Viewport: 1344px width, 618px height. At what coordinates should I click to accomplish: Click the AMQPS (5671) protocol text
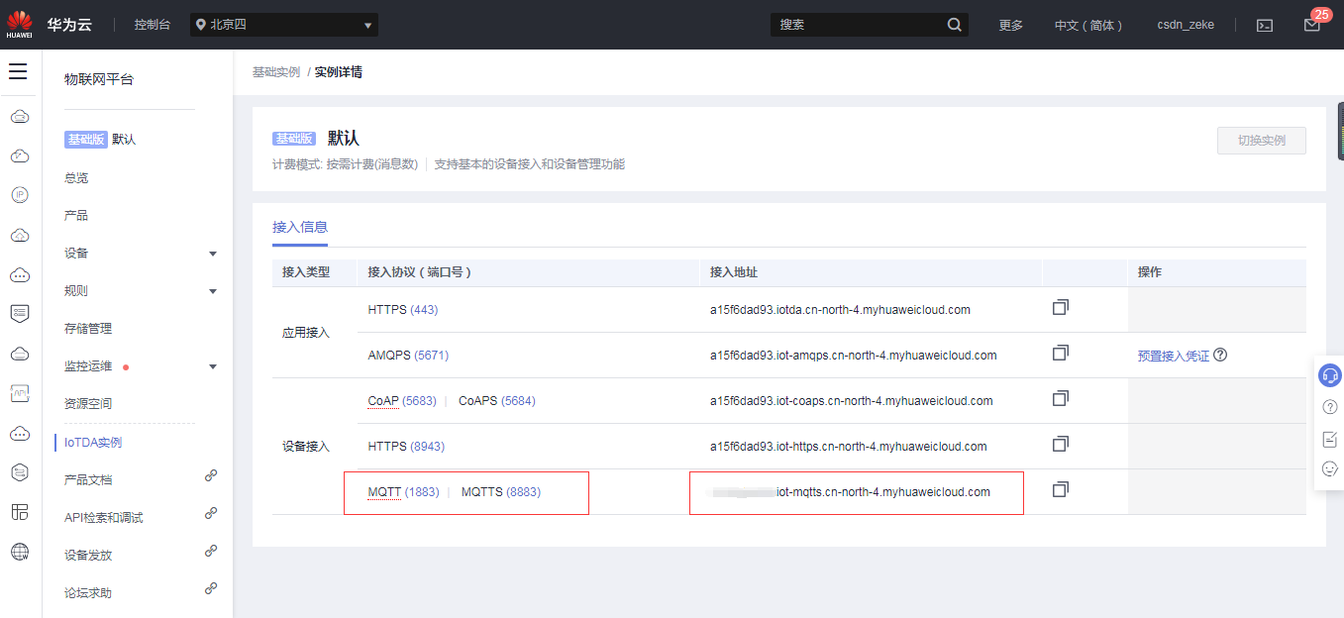tap(408, 356)
